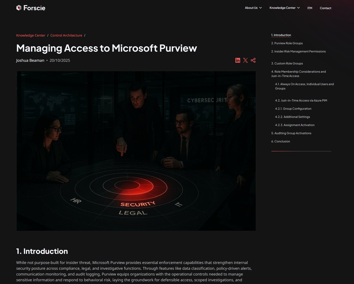354x284 pixels.
Task: Open the Custom Role Groups entry
Action: [x=287, y=63]
